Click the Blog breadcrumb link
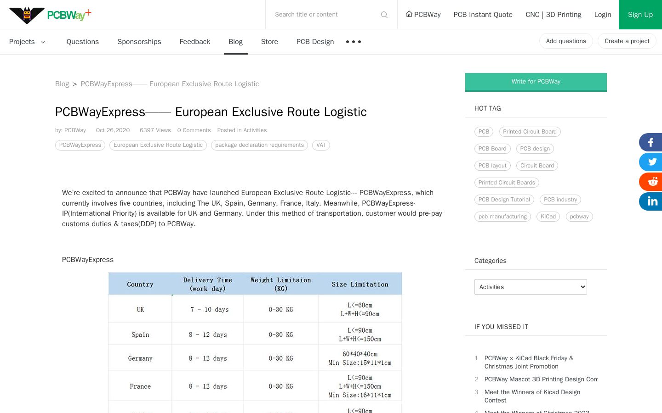The image size is (662, 413). (x=62, y=84)
